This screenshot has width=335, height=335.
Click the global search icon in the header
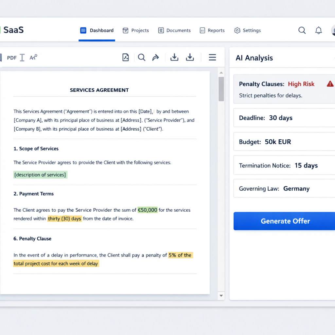302,30
